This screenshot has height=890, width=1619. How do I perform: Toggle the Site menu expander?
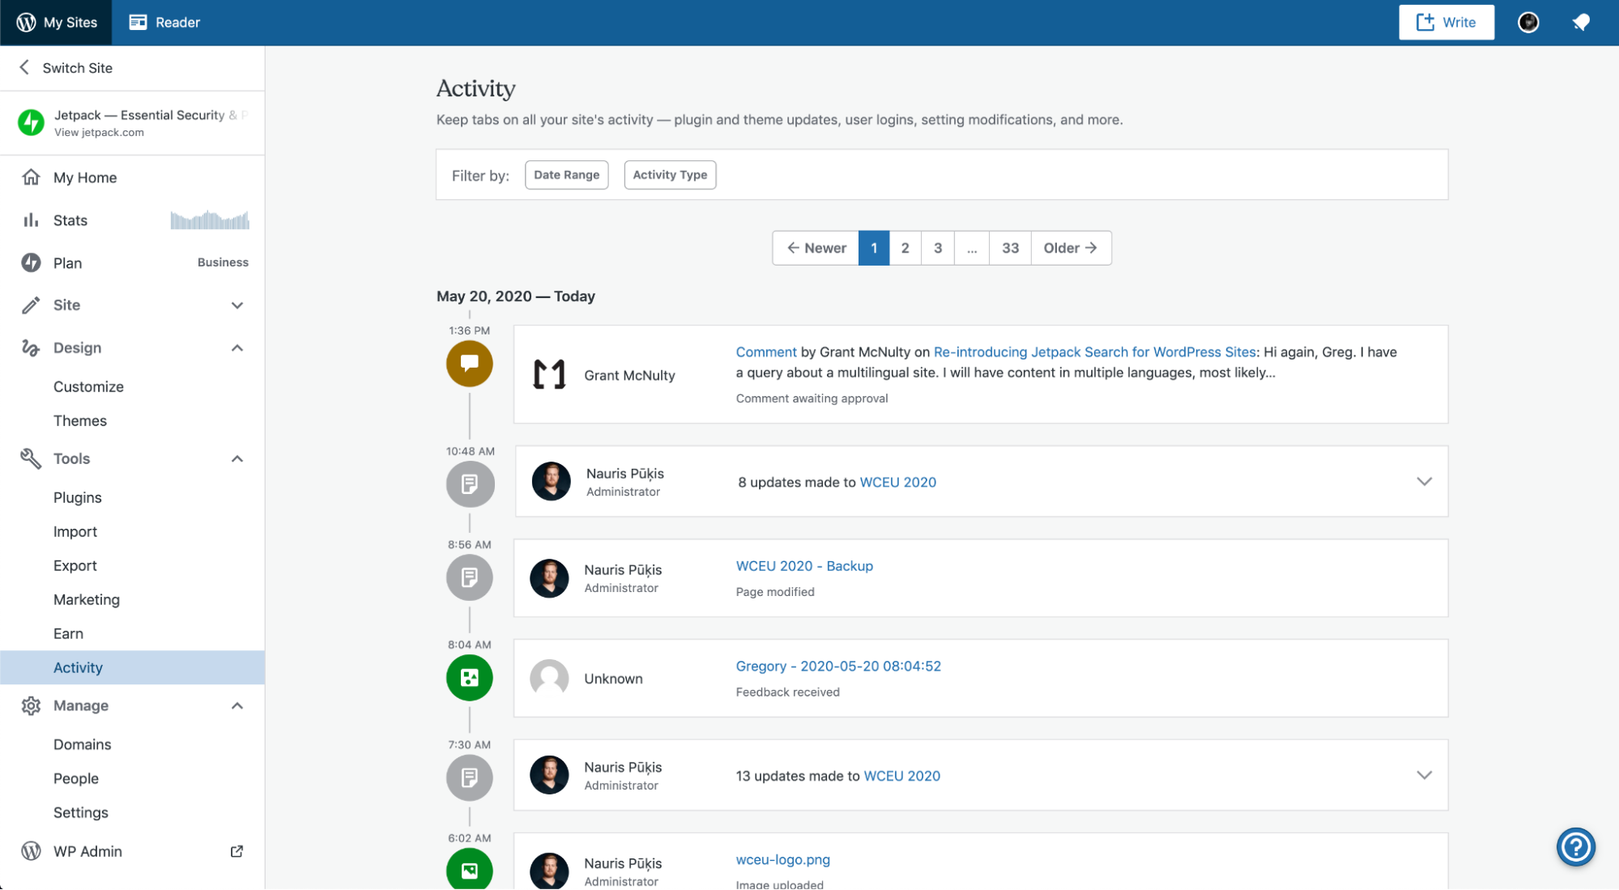tap(239, 304)
